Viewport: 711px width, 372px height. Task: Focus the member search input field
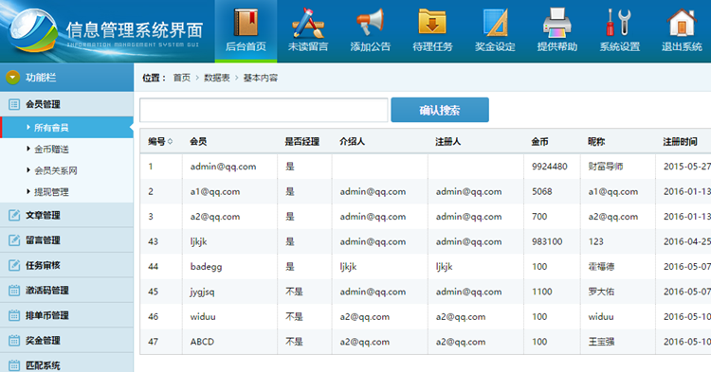click(x=264, y=110)
